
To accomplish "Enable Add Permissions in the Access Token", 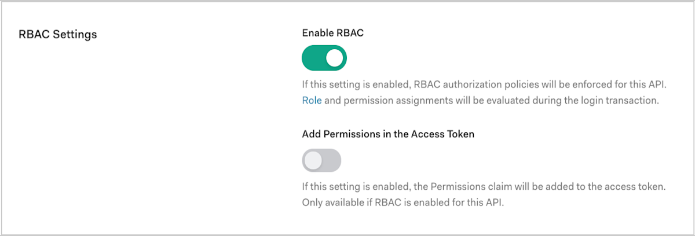I will pos(321,160).
